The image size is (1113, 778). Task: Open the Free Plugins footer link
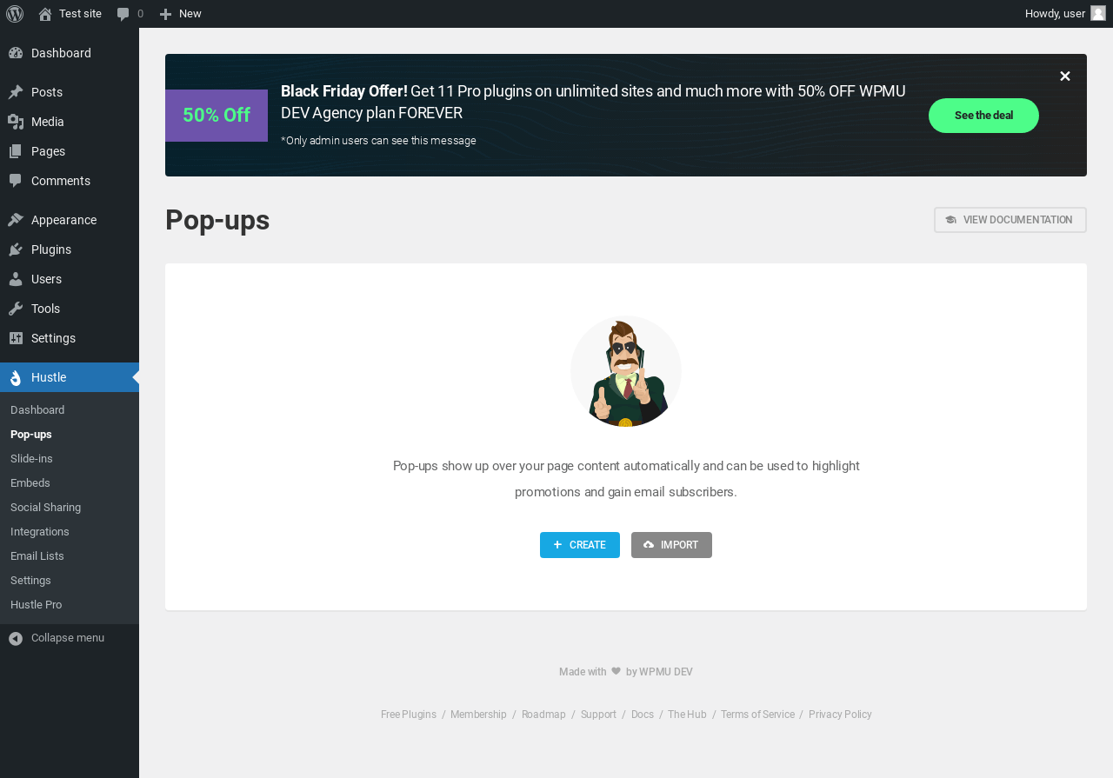pos(409,715)
